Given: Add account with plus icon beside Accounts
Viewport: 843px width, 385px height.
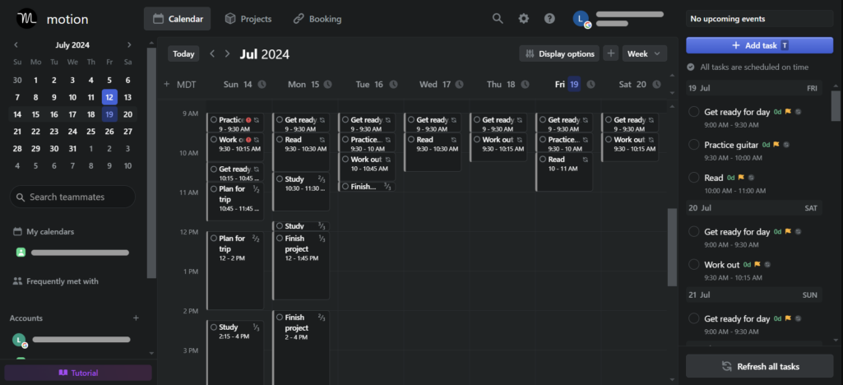Looking at the screenshot, I should click(136, 318).
